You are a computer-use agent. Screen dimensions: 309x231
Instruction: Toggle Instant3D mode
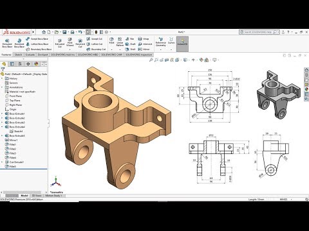click(x=182, y=44)
